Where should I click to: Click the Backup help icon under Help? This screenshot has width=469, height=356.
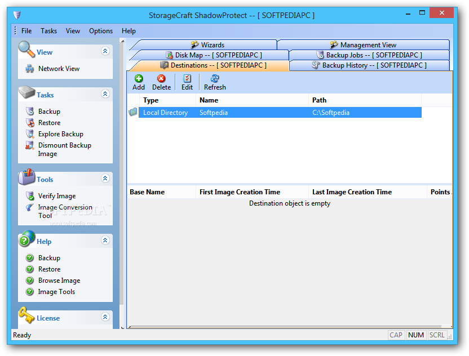point(30,257)
